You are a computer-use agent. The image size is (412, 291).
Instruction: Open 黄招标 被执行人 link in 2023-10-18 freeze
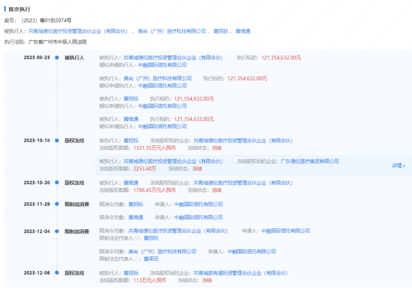(131, 141)
